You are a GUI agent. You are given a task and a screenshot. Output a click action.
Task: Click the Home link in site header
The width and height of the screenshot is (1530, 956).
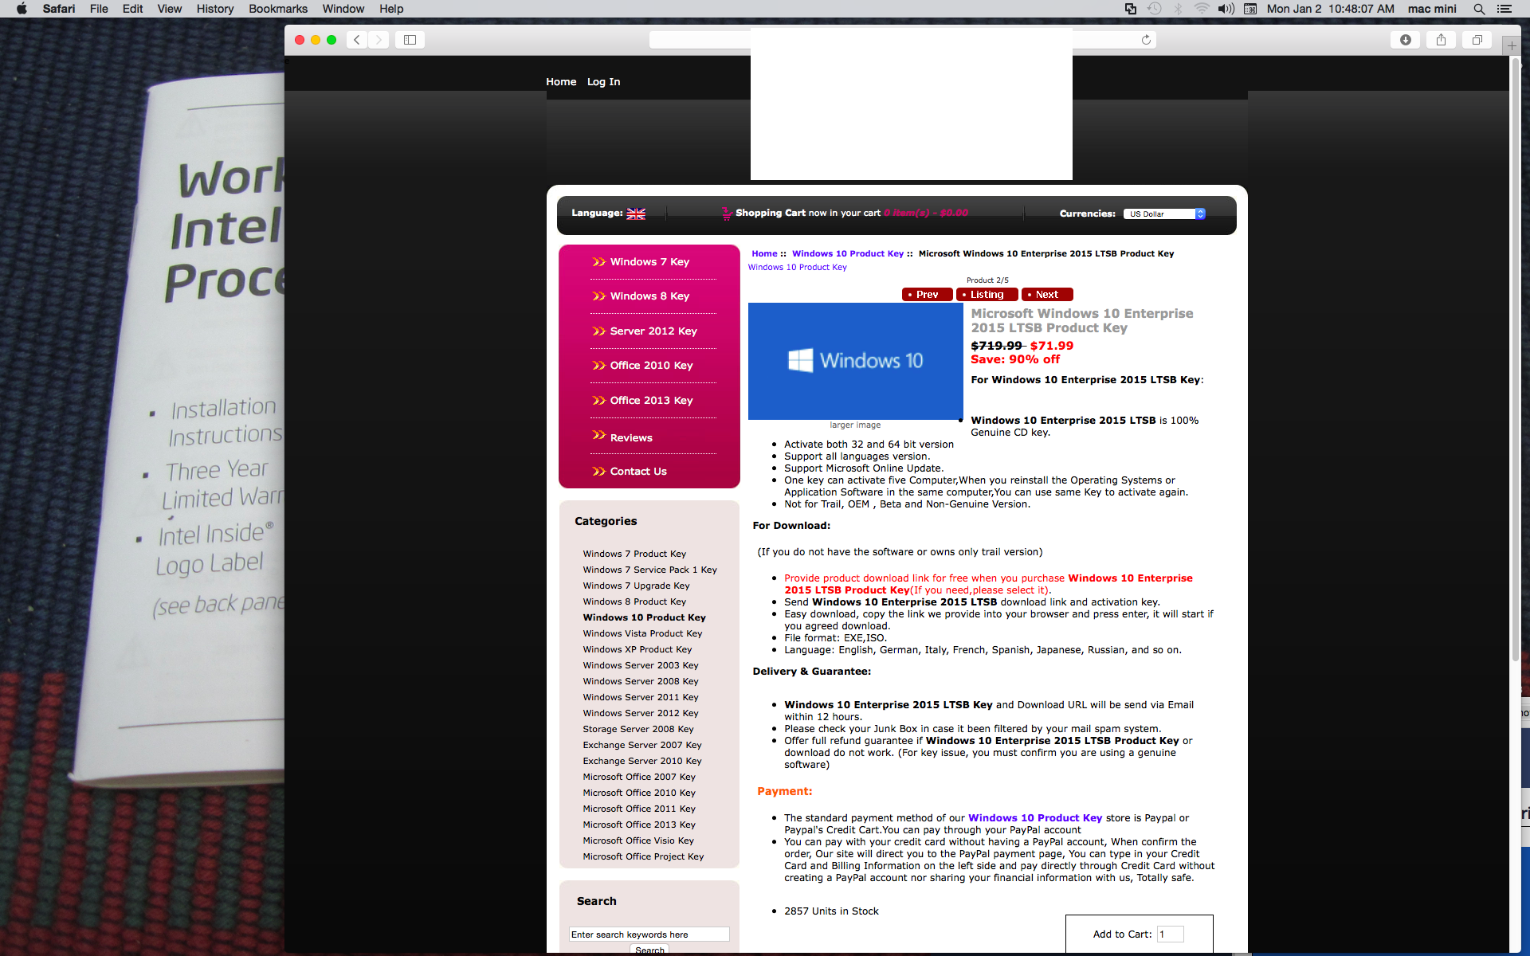pos(561,81)
